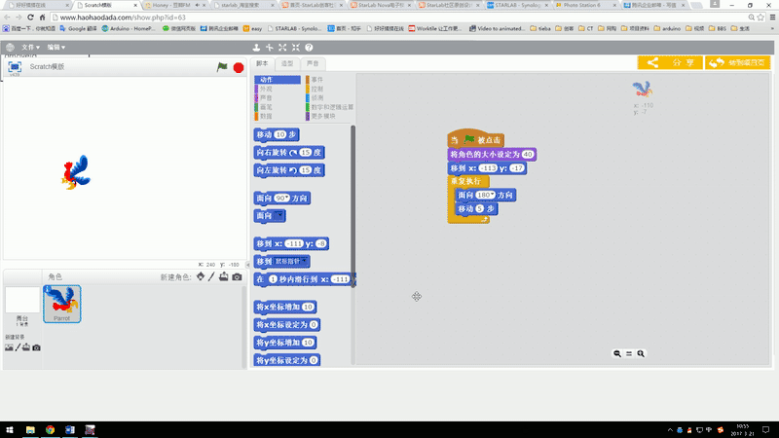Viewport: 779px width, 438px height.
Task: Switch to the 声音 tab
Action: coord(313,63)
